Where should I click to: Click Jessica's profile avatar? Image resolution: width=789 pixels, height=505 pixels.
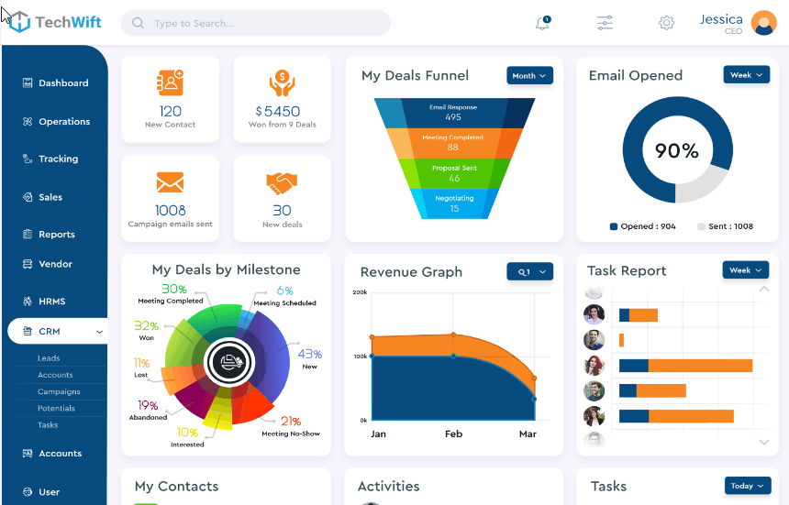(763, 23)
